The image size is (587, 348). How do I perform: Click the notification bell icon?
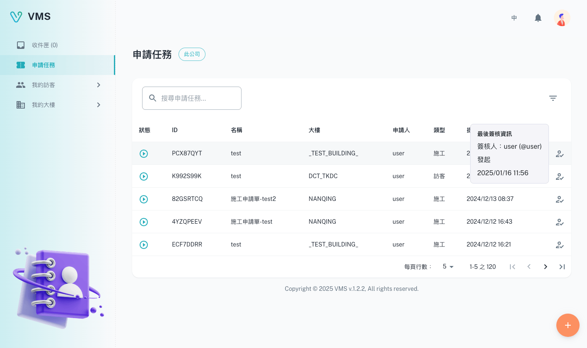click(x=538, y=18)
